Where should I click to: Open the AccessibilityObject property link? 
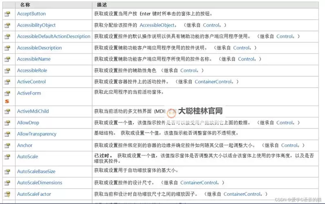click(x=36, y=25)
